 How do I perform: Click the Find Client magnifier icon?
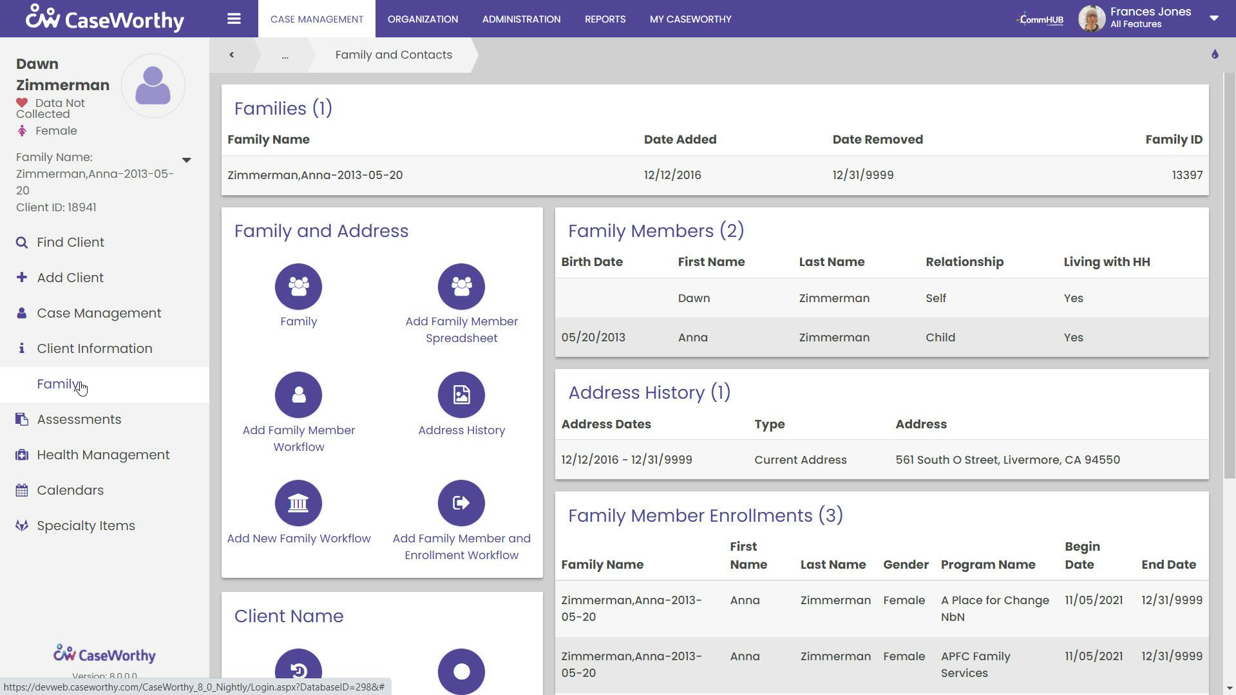pyautogui.click(x=21, y=242)
